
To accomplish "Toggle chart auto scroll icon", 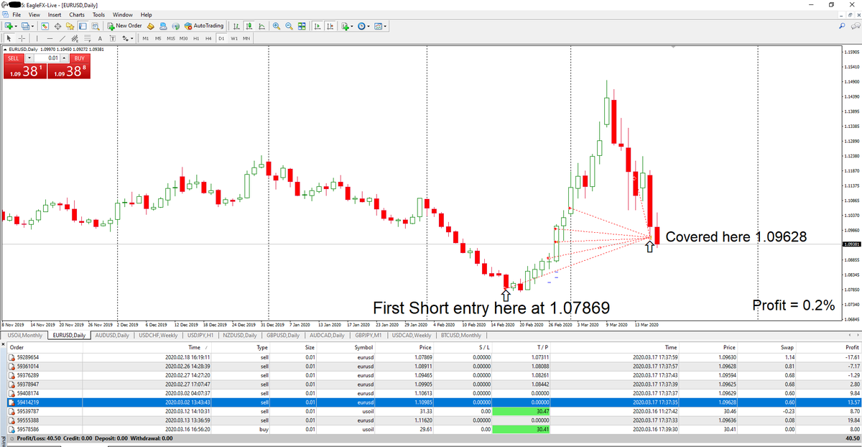I will coord(317,26).
